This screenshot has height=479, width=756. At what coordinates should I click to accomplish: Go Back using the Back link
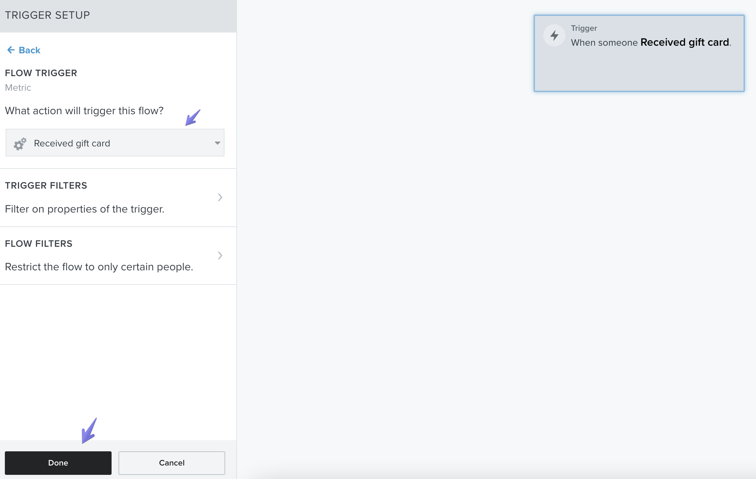pyautogui.click(x=29, y=50)
